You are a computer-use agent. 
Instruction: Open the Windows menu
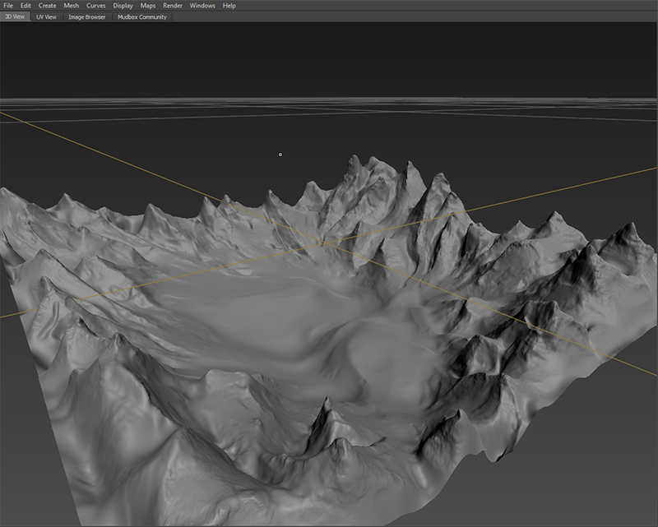(202, 6)
